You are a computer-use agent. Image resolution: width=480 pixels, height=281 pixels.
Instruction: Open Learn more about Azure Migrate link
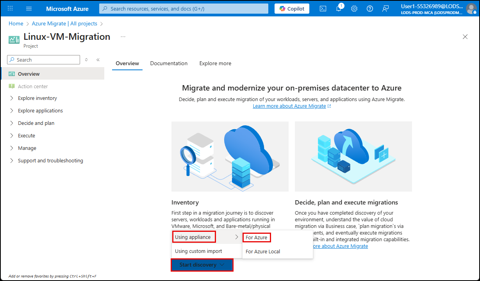[292, 106]
